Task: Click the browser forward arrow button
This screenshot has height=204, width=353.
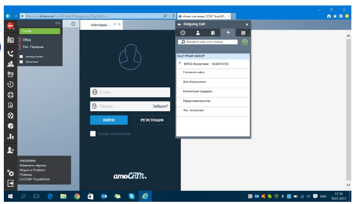Action: [x=15, y=16]
